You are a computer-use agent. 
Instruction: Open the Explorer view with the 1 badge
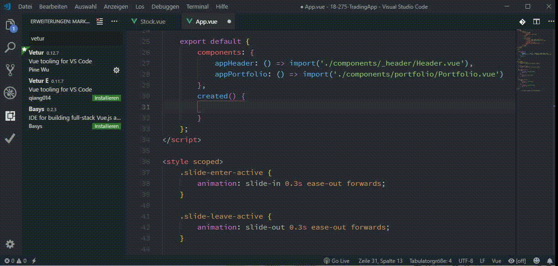11,25
